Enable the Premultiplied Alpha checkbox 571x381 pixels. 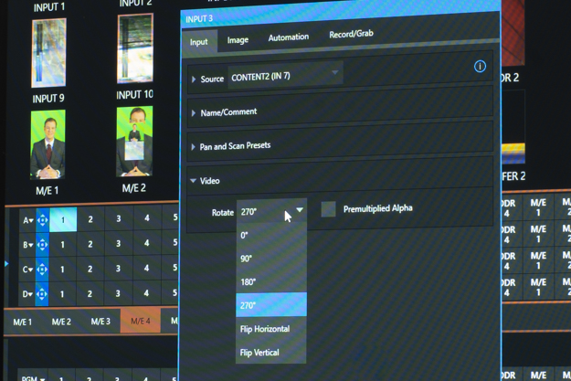coord(328,209)
